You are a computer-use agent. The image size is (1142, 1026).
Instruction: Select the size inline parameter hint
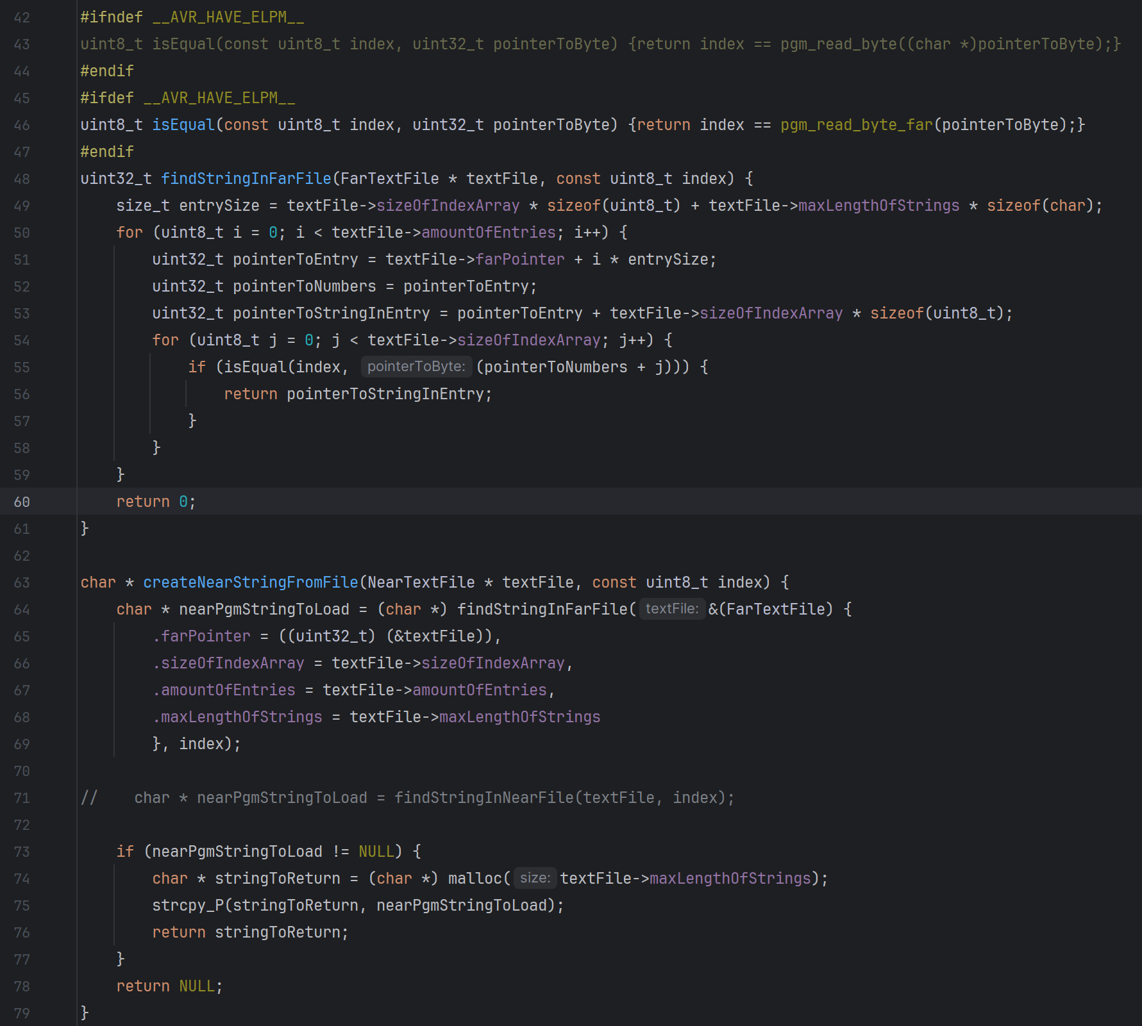535,878
